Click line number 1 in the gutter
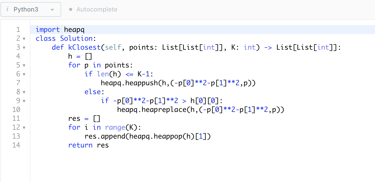This screenshot has height=182, width=375. [18, 30]
